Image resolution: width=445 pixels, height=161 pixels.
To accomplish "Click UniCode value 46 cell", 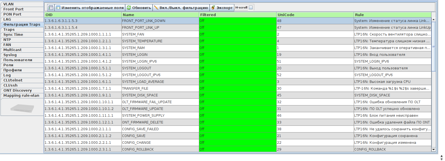I will 315,116.
